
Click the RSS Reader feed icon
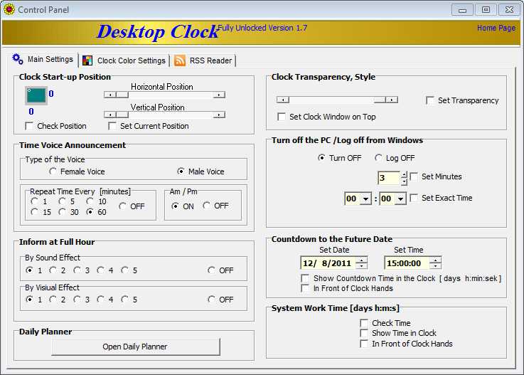(x=179, y=60)
